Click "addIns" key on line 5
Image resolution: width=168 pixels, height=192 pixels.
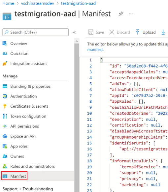[119, 84]
